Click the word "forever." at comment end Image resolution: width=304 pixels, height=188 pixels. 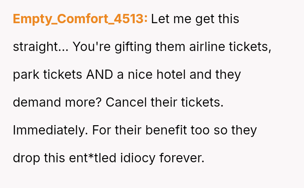(x=182, y=158)
